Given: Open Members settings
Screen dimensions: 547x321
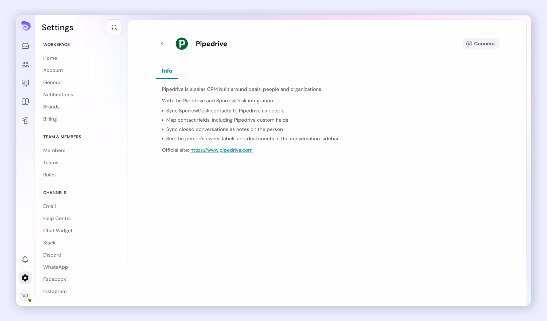Looking at the screenshot, I should (x=54, y=150).
